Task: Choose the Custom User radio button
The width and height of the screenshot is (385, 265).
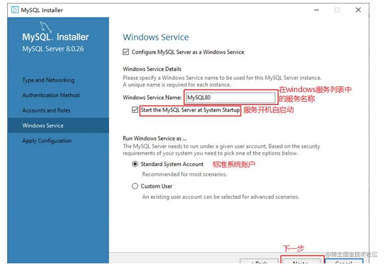Action: (135, 186)
